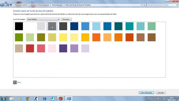Choose the light gray color swatch
The height and width of the screenshot is (101, 179).
point(41,26)
